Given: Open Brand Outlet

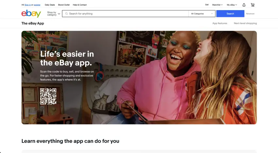Looking at the screenshot, I should pos(64,5).
